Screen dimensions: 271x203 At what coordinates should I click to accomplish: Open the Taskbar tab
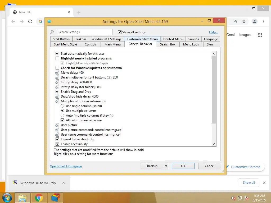click(80, 39)
